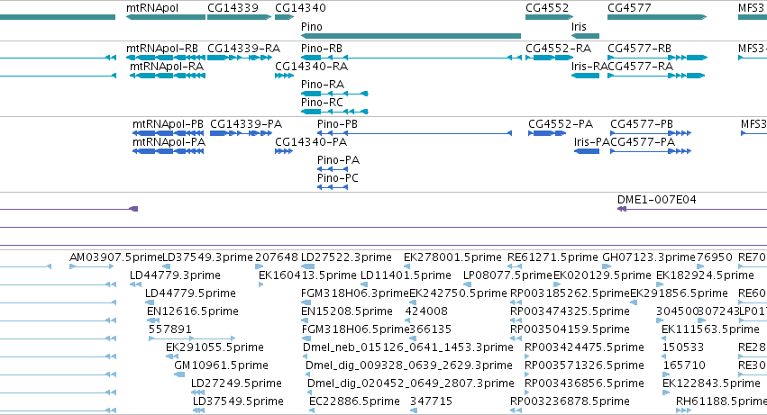Click the LP08077.5prime EST label
The image size is (767, 415).
(x=507, y=275)
